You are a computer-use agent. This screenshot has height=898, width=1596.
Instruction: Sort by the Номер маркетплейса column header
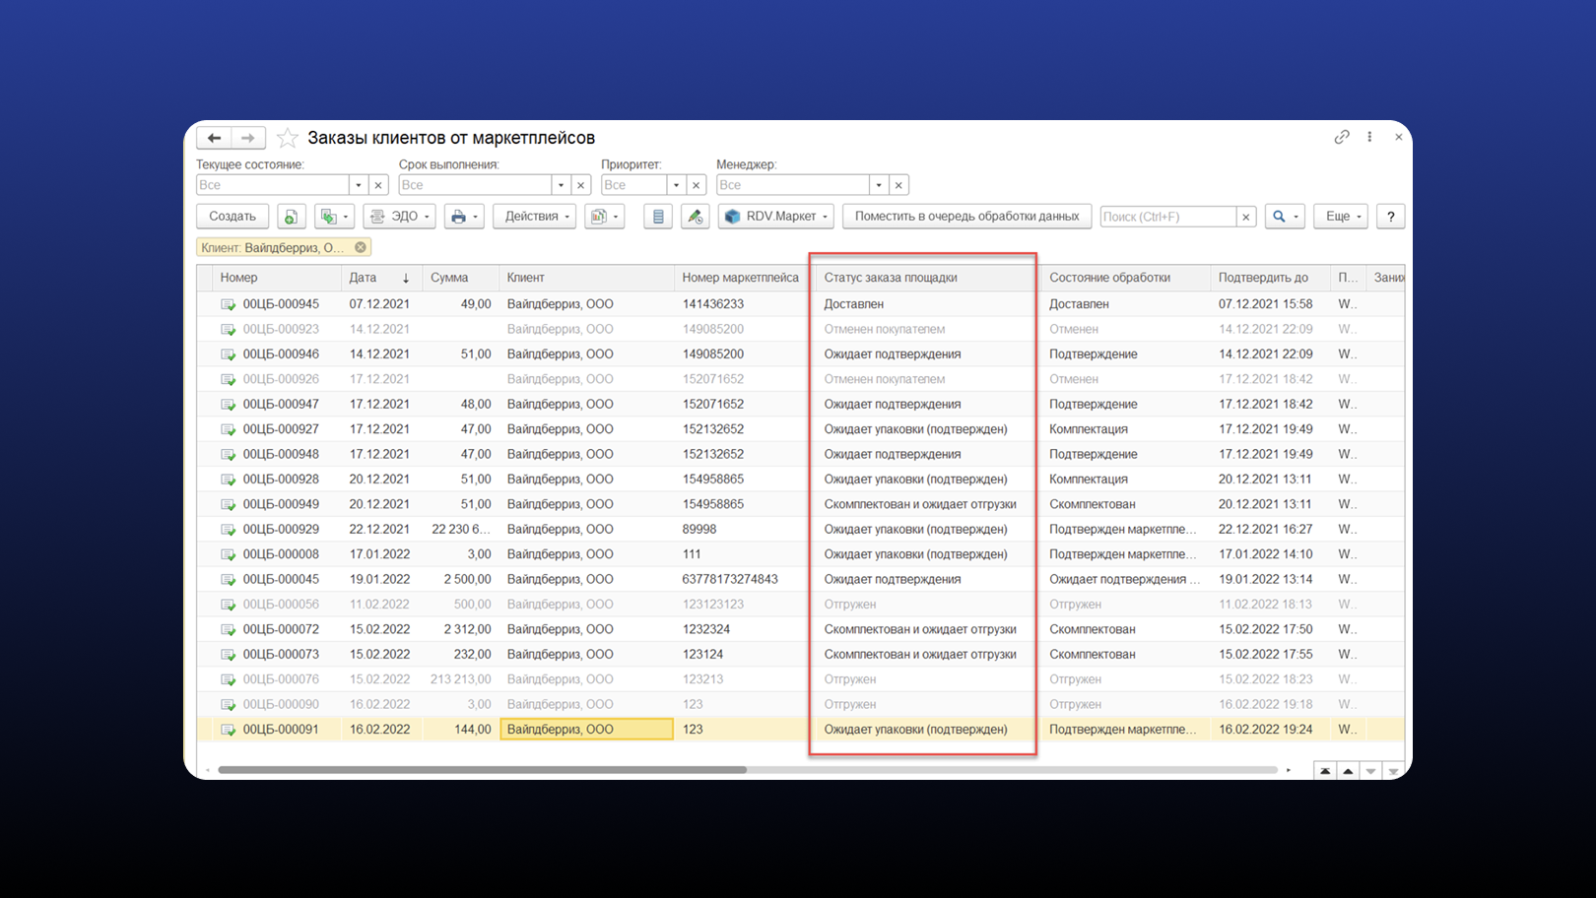(x=741, y=278)
